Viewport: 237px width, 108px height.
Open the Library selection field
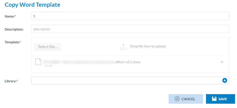126,80
